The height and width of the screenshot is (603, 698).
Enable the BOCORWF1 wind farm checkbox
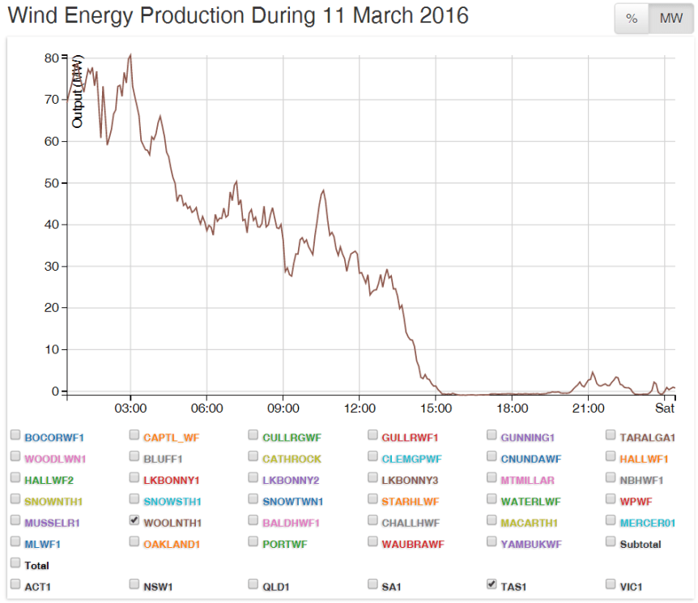[15, 435]
